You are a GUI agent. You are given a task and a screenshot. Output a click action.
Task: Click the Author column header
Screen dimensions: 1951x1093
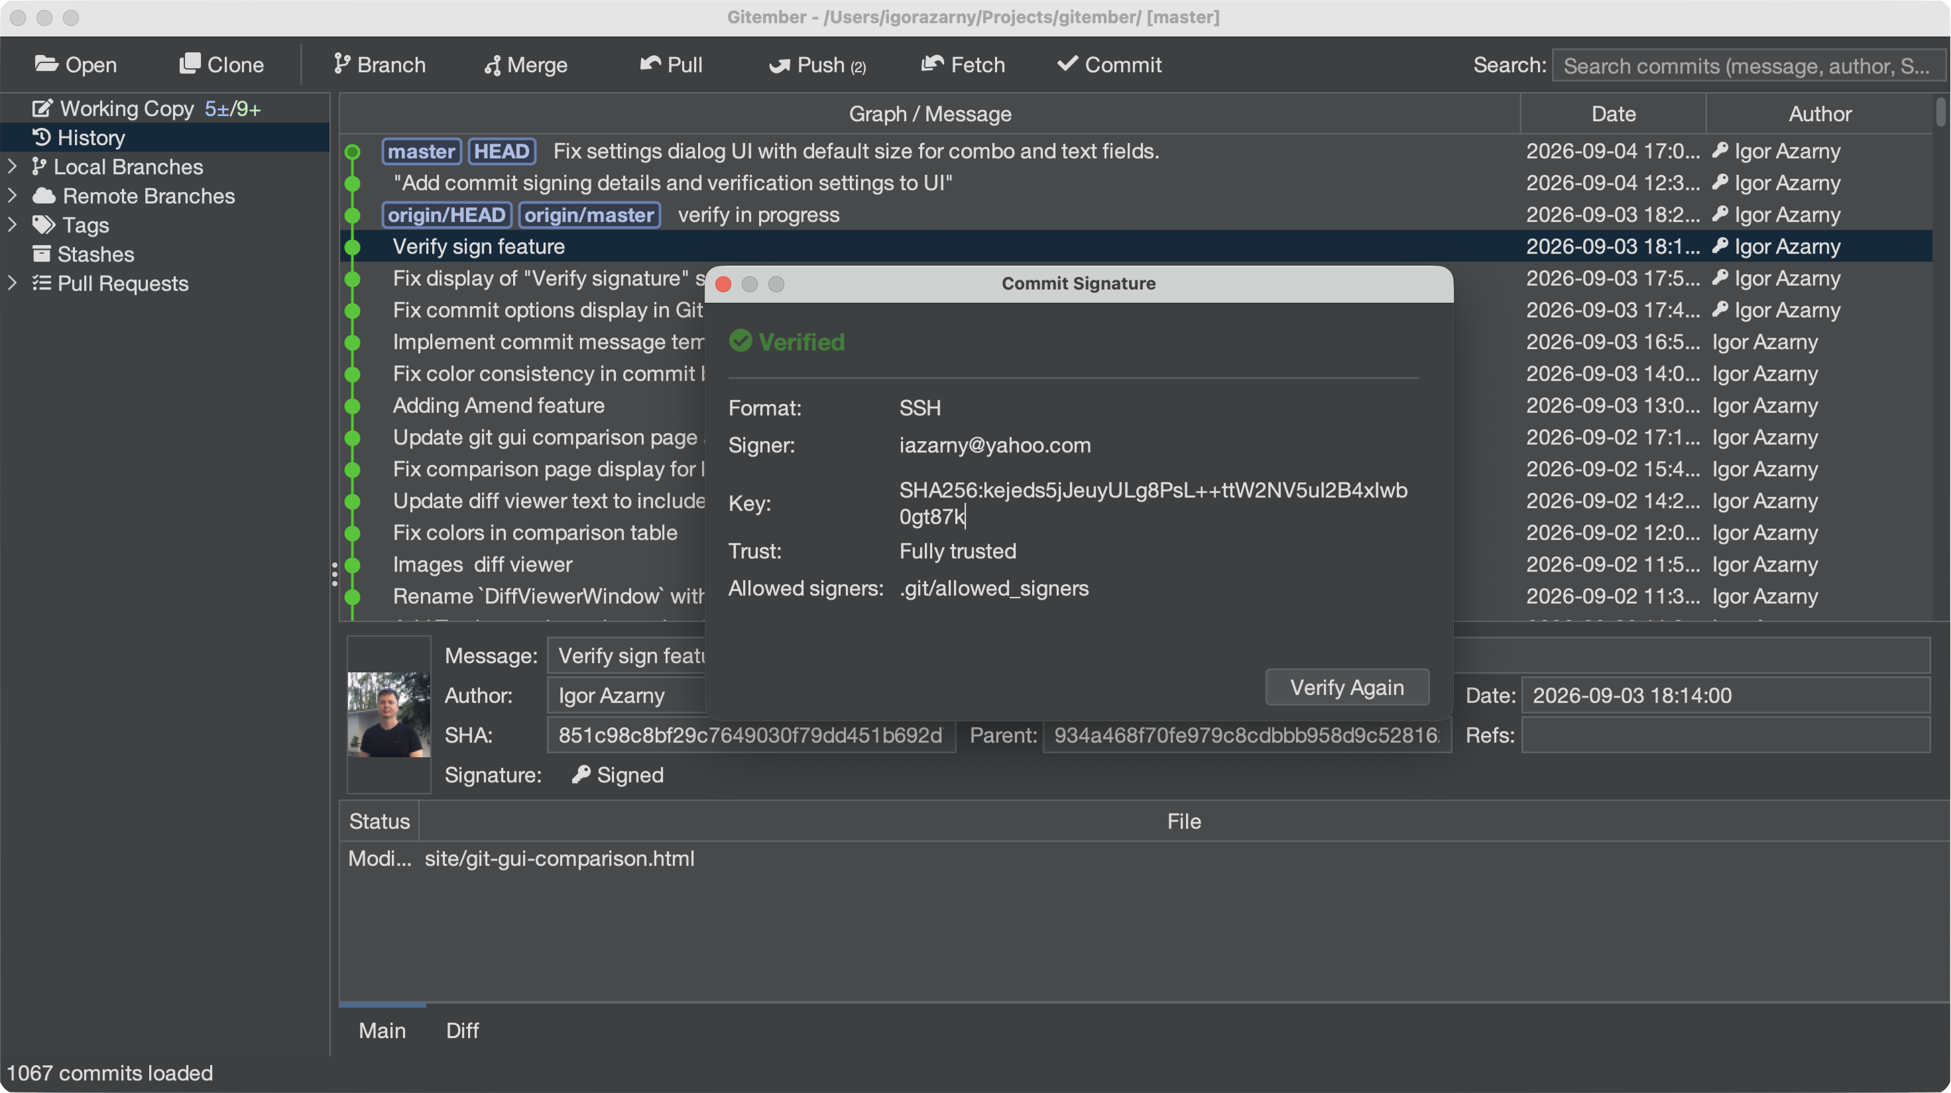click(x=1819, y=113)
